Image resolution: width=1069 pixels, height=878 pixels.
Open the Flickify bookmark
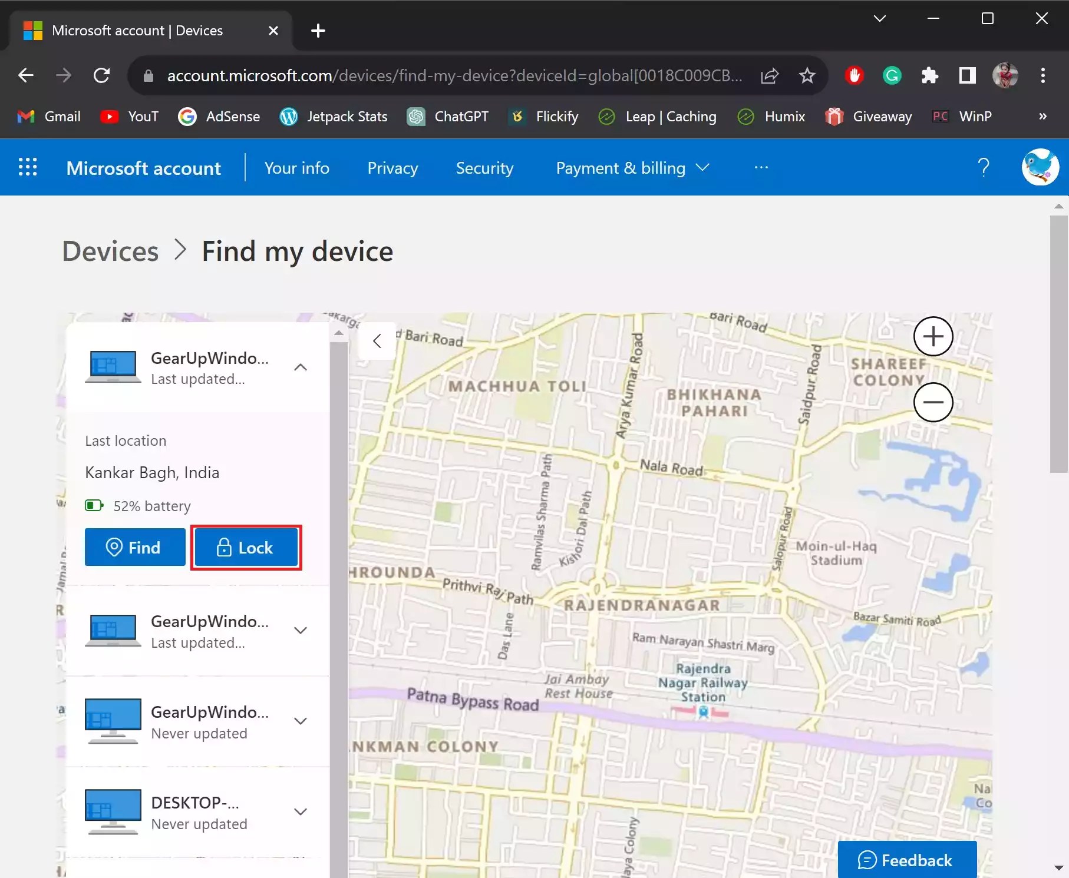click(x=543, y=116)
